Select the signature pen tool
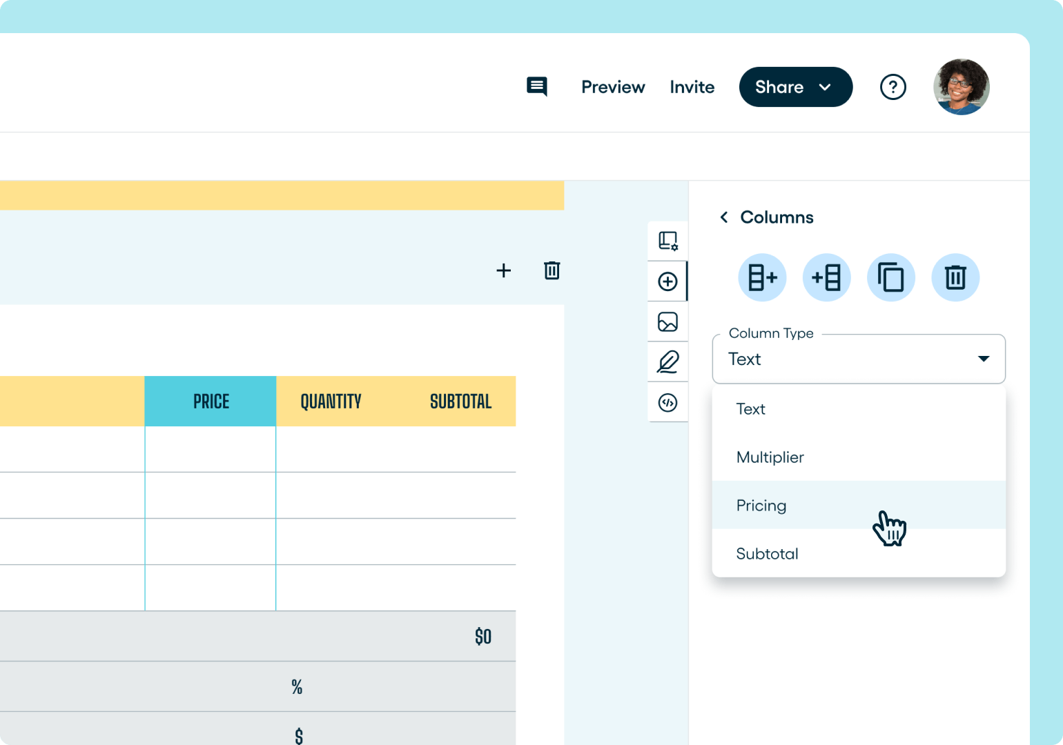The width and height of the screenshot is (1063, 745). [667, 361]
